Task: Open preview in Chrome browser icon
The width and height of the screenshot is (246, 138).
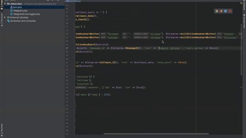Action: tap(217, 11)
